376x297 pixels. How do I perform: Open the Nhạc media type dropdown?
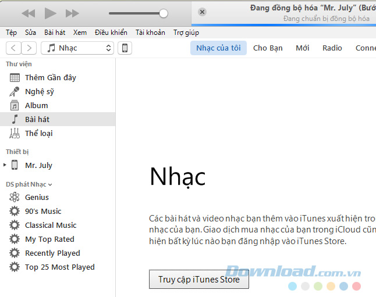tap(77, 48)
